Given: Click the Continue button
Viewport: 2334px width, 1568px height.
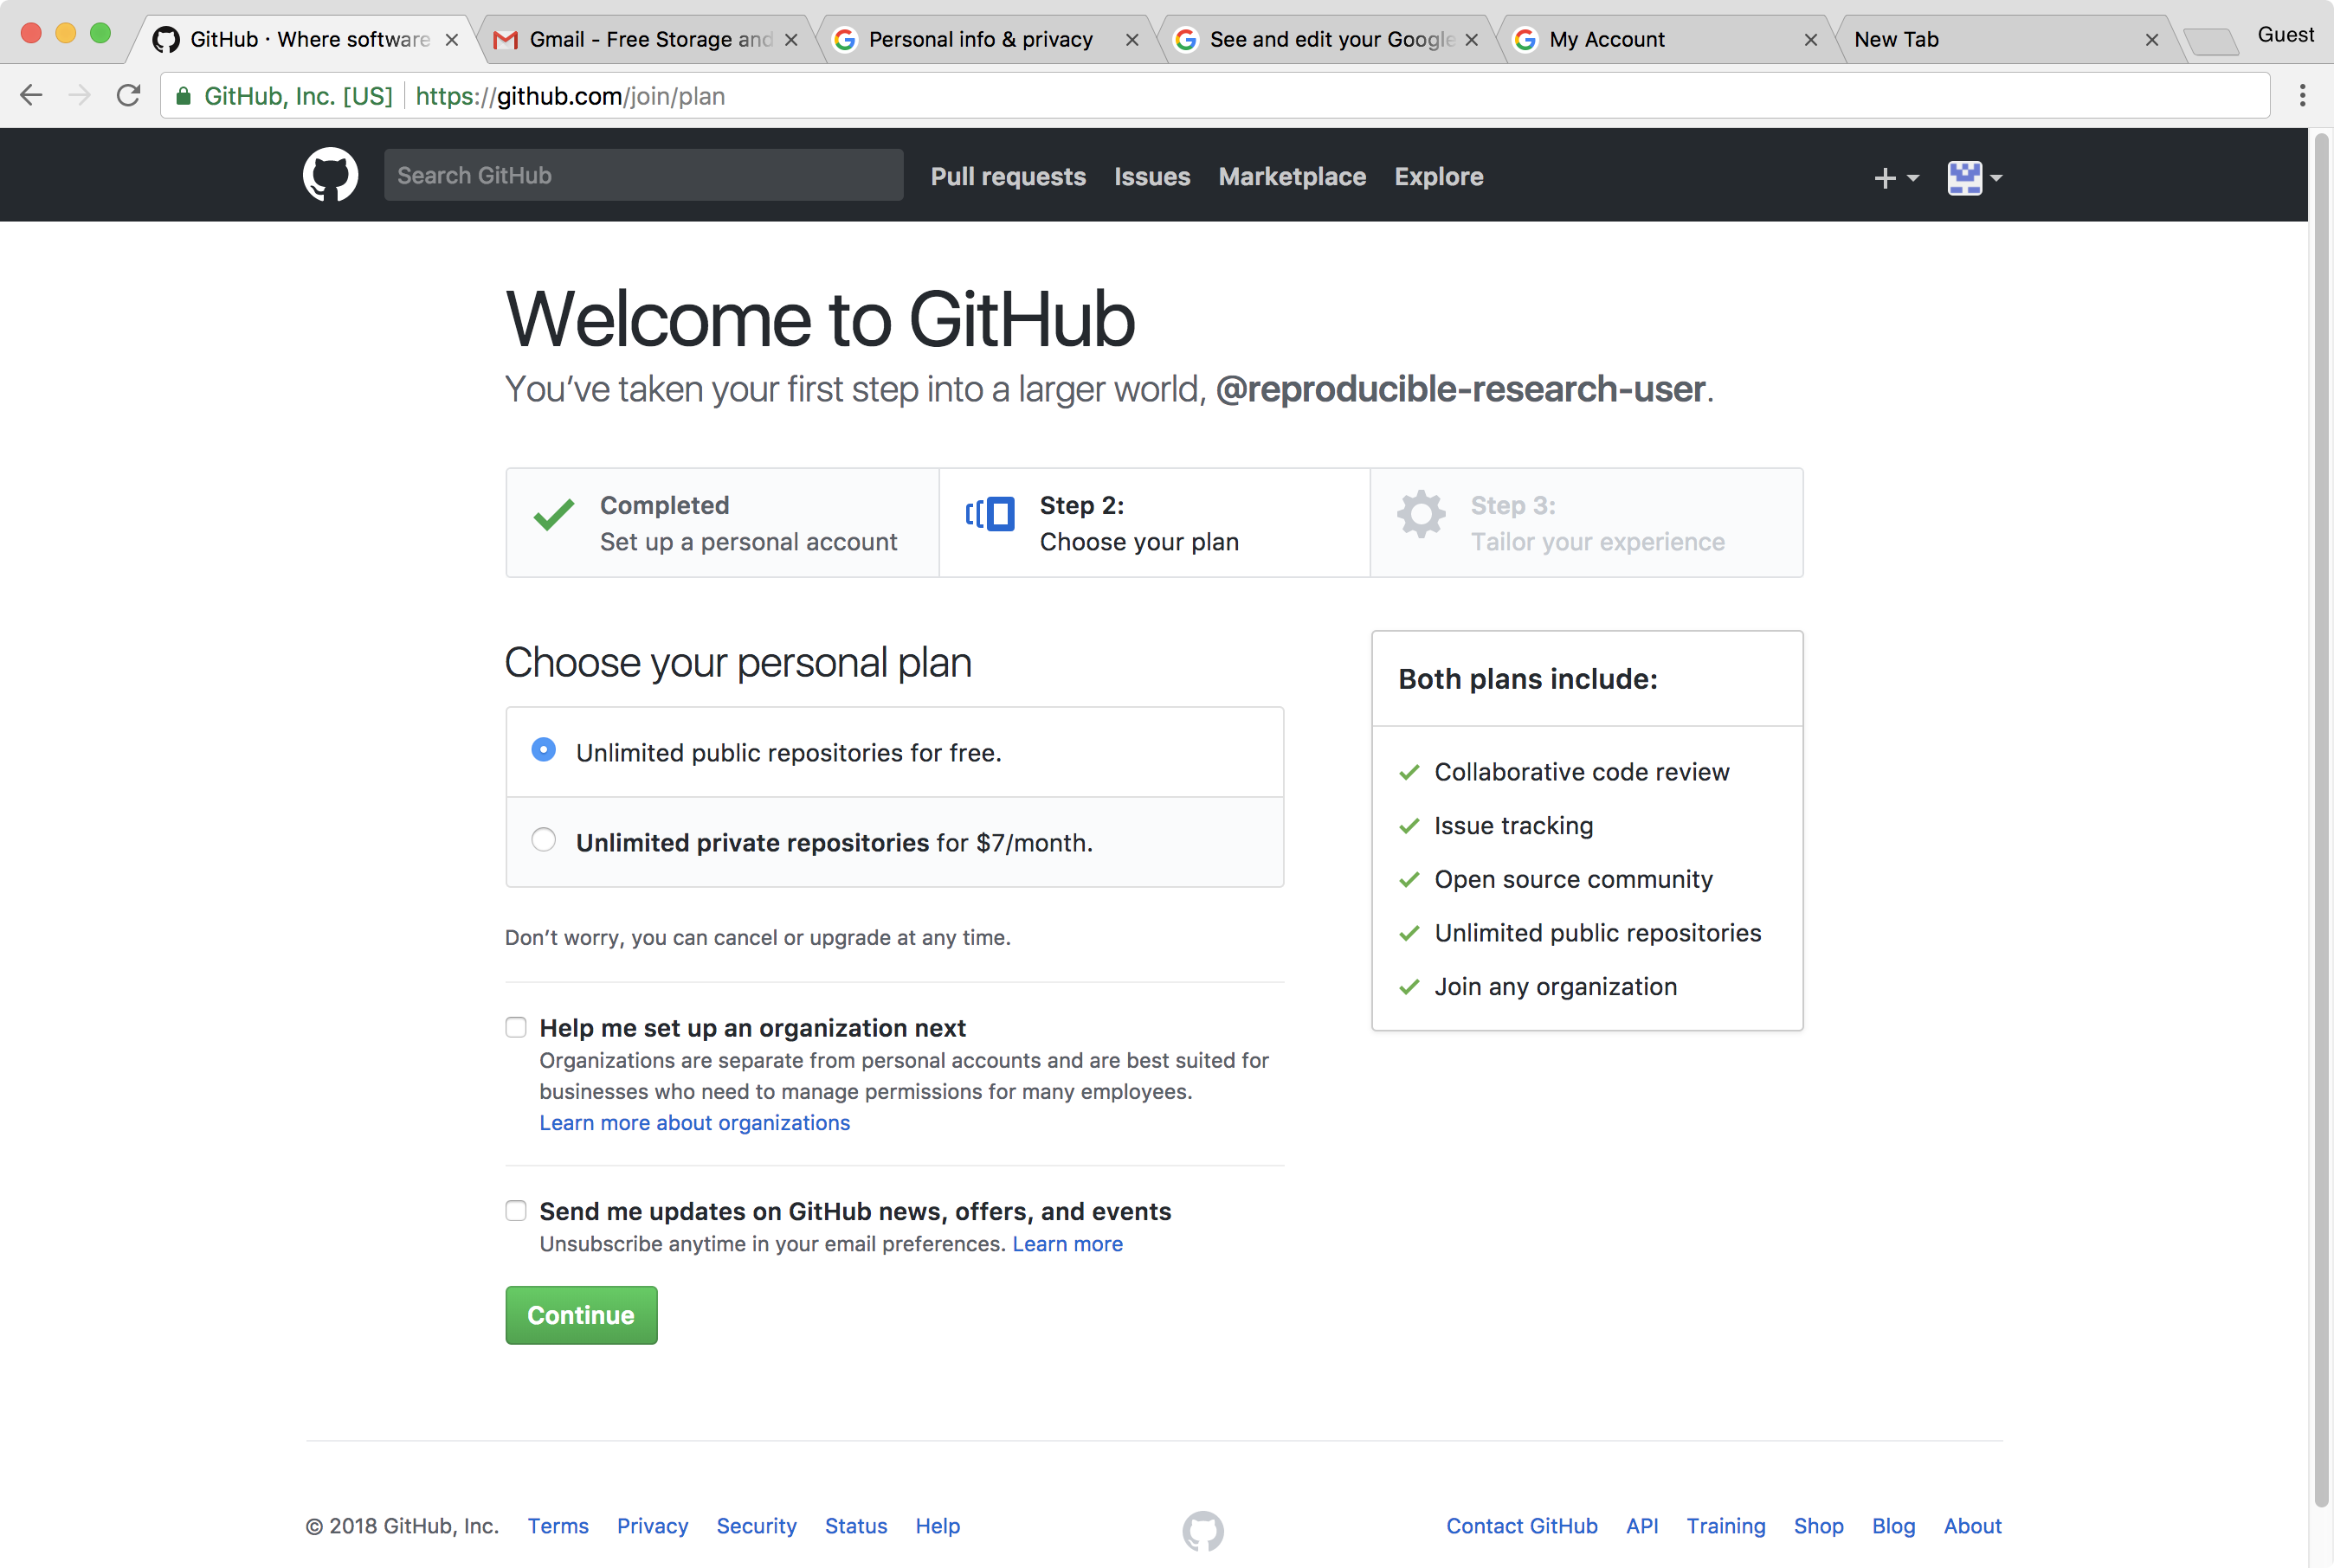Looking at the screenshot, I should coord(581,1314).
